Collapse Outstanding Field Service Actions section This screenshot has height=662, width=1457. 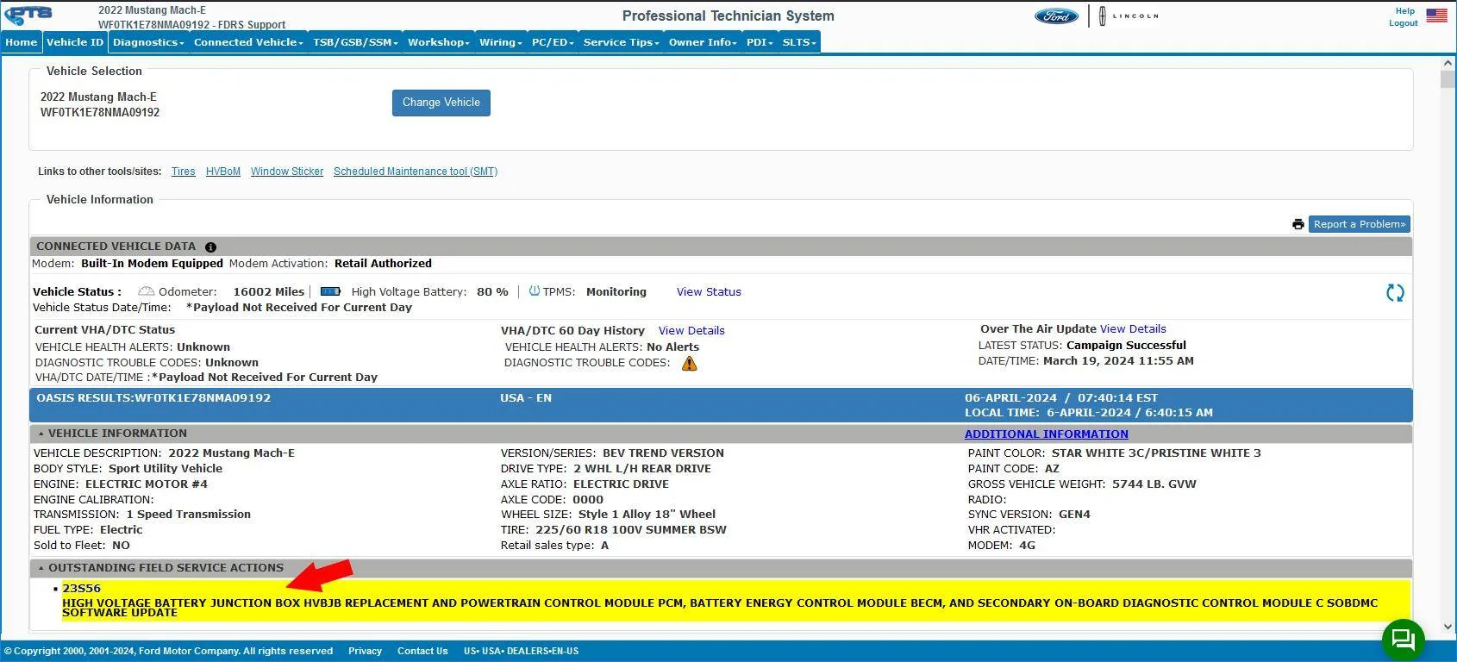(41, 568)
